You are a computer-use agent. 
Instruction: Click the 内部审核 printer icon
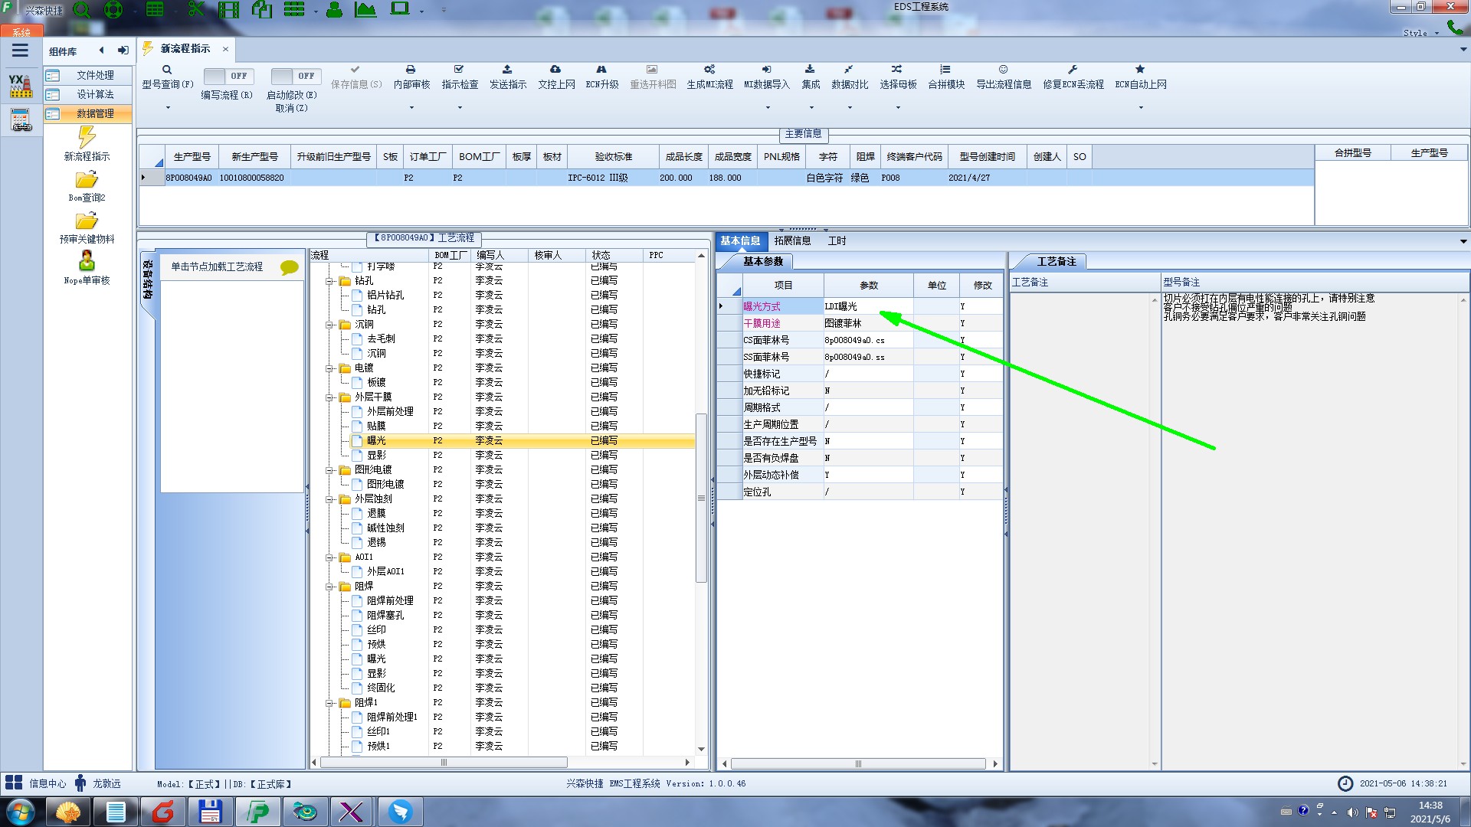[x=411, y=70]
